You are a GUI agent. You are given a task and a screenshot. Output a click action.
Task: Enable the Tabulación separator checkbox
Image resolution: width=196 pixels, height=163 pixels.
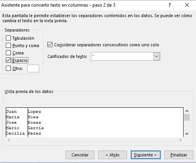click(x=8, y=38)
